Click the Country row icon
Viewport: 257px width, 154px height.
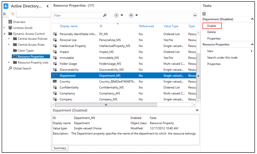tap(55, 81)
